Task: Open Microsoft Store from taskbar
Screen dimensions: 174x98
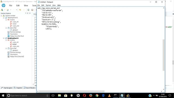Action: [x=66, y=96]
